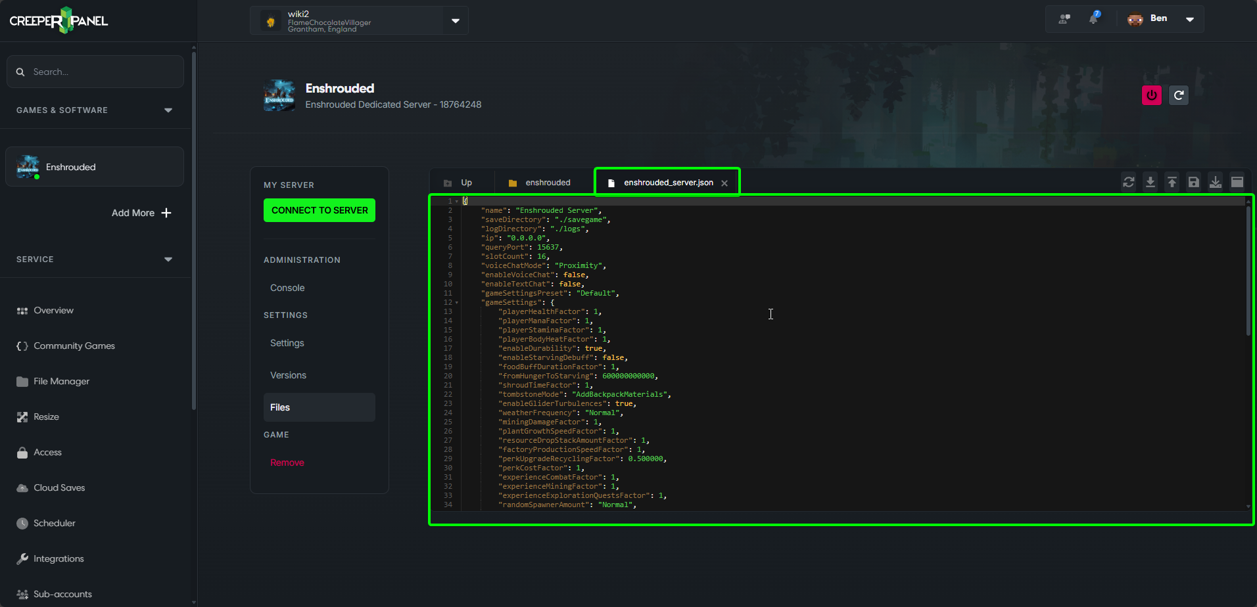This screenshot has width=1257, height=607.
Task: Open Access in the sidebar
Action: tap(39, 452)
